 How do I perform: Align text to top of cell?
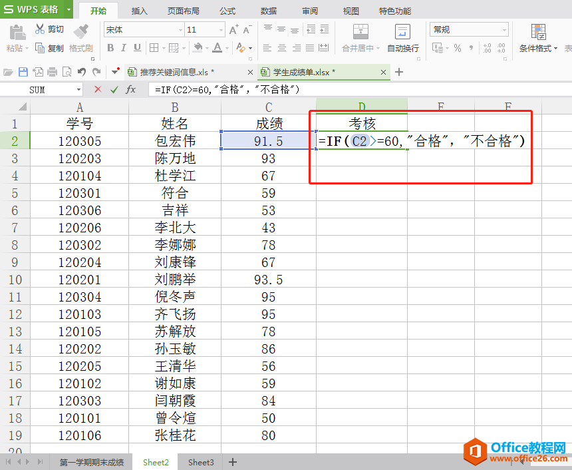click(x=268, y=29)
